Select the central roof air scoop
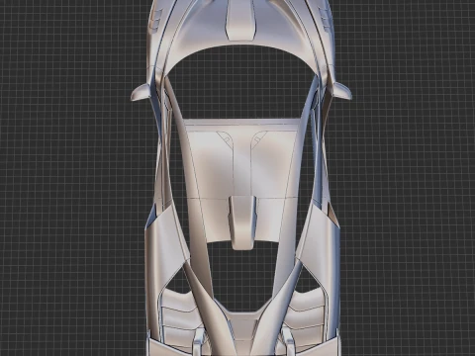This screenshot has height=356, width=475. click(x=242, y=222)
